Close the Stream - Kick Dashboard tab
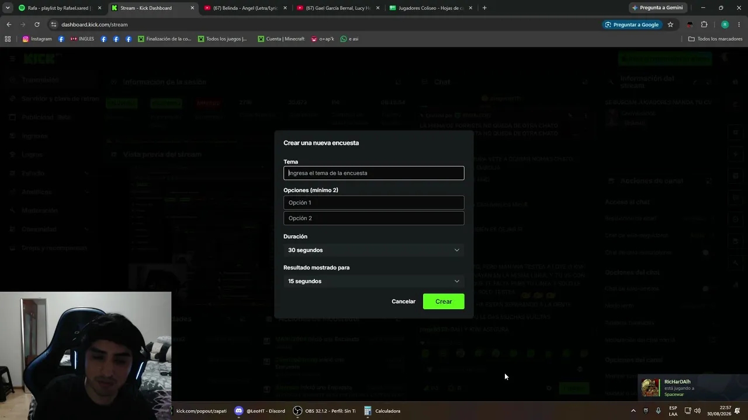The width and height of the screenshot is (748, 420). (x=192, y=8)
